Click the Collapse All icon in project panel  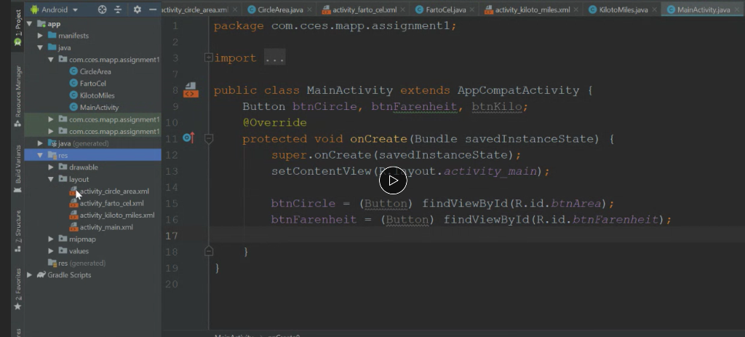tap(119, 9)
